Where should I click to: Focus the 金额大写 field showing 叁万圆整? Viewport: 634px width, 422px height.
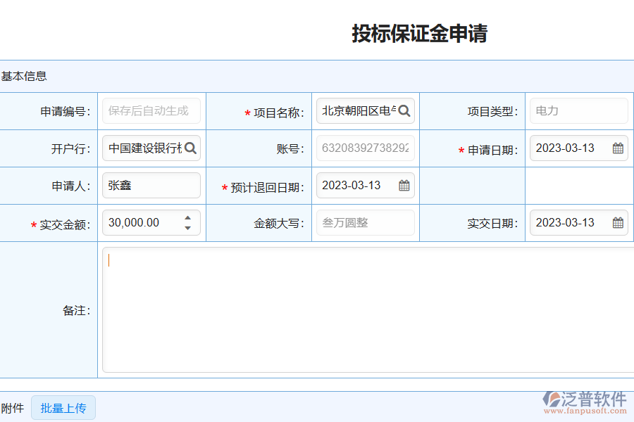point(365,223)
